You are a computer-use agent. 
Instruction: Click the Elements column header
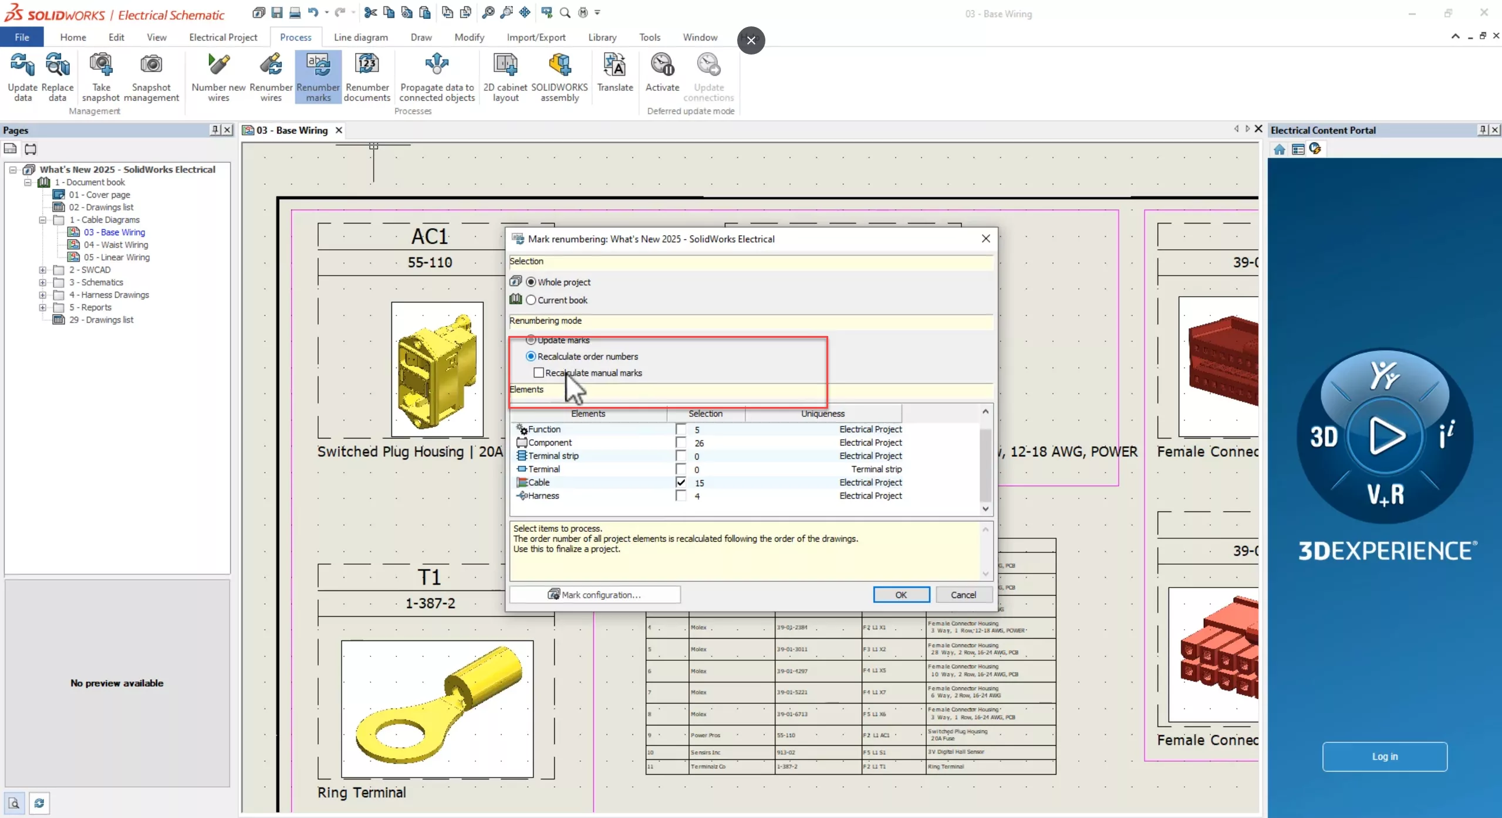pyautogui.click(x=588, y=413)
